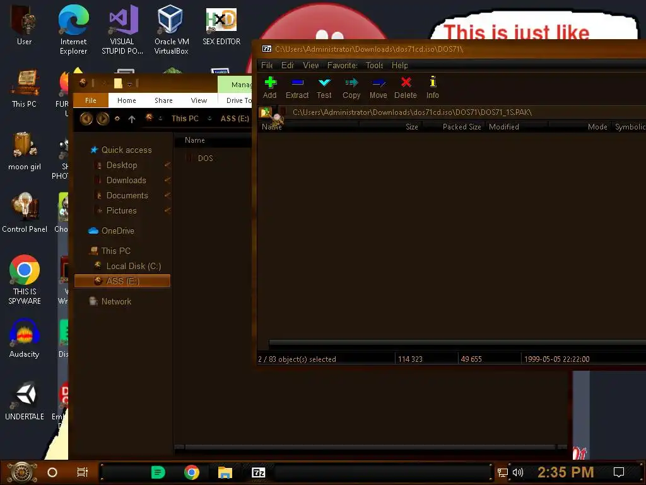Click the Add button in 7-Zip toolbar

point(270,87)
